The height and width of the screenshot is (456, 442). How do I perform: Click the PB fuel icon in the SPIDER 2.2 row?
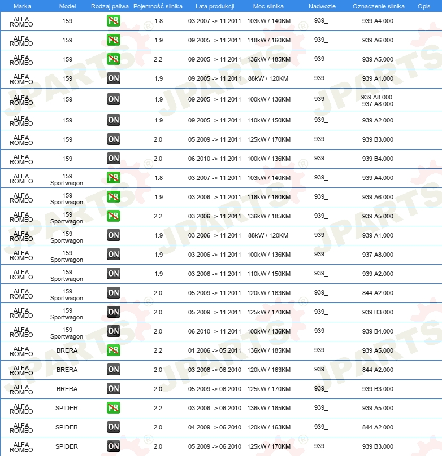click(114, 408)
